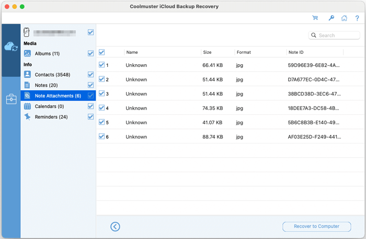Go to the home icon
The height and width of the screenshot is (239, 366).
[344, 18]
